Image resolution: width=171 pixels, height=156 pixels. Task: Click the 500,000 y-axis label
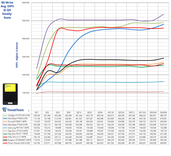click(26, 21)
